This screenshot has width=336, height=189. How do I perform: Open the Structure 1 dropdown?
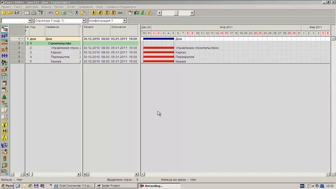84,20
